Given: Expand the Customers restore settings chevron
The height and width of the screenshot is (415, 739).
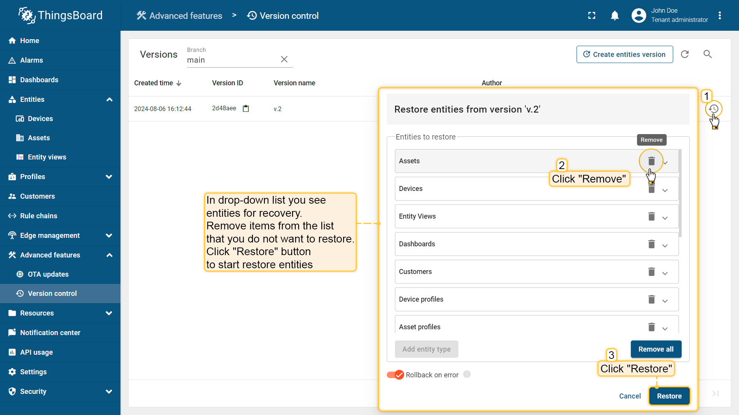Looking at the screenshot, I should (665, 273).
